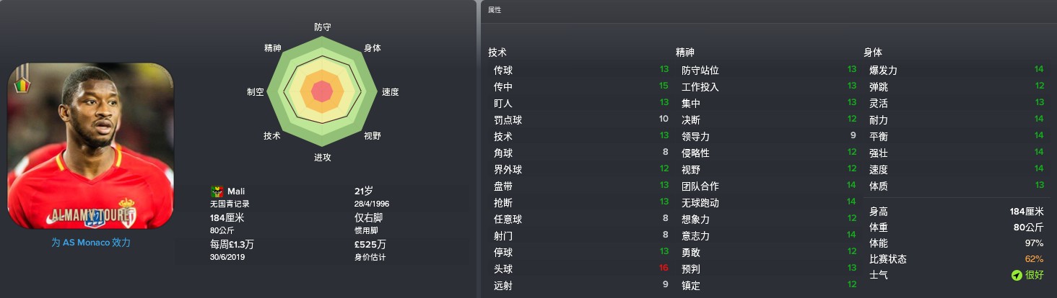
Task: Click the 身体 attributes column heading
Action: click(873, 53)
